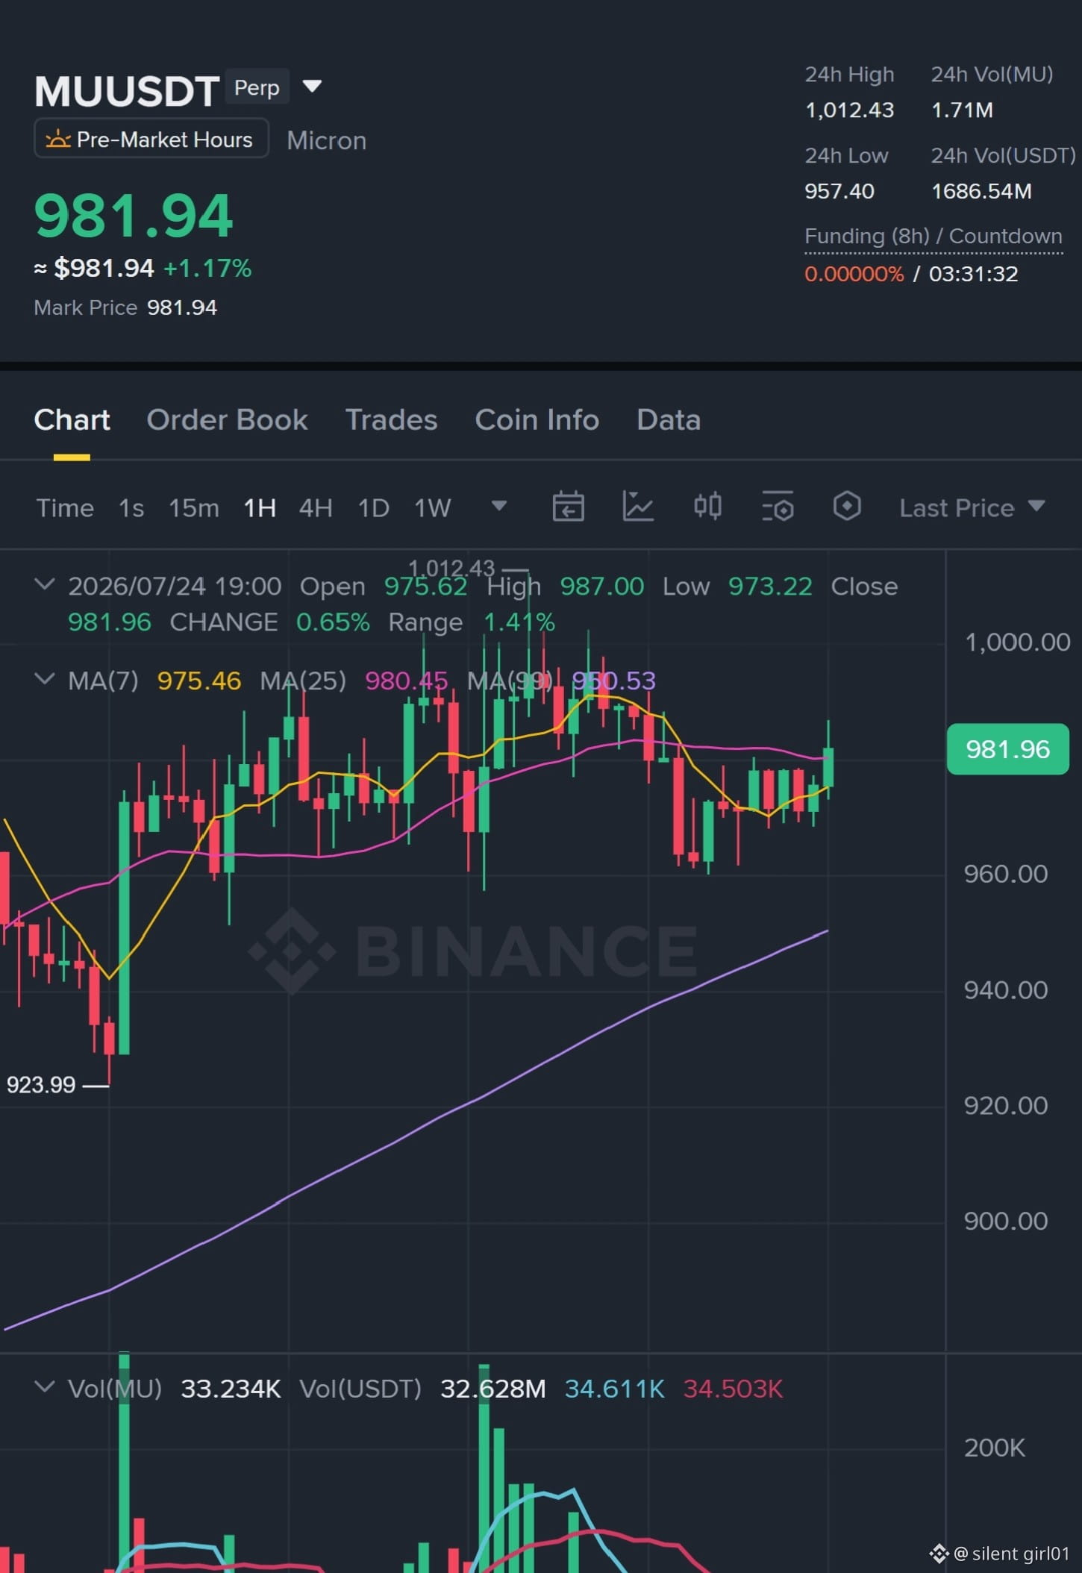Tap the blue volume MA value 34.611K
Viewport: 1082px width, 1573px height.
615,1389
